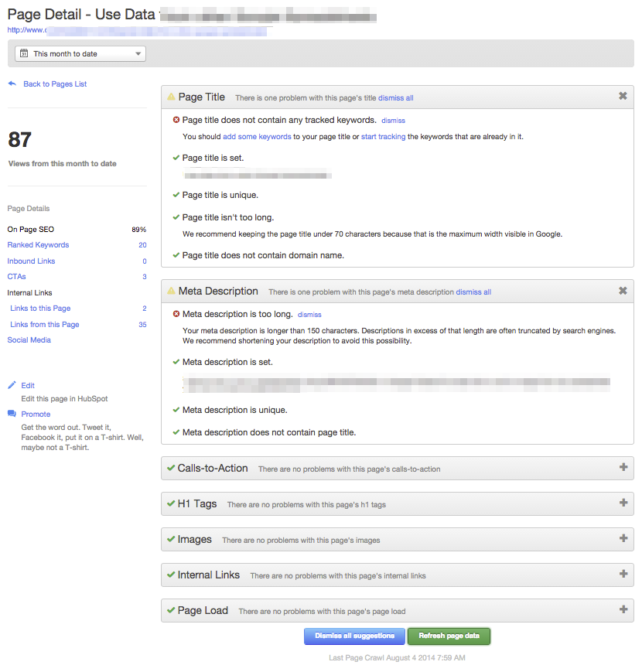Click the pencil Edit icon
Screen dimensions: 642x672
(12, 385)
